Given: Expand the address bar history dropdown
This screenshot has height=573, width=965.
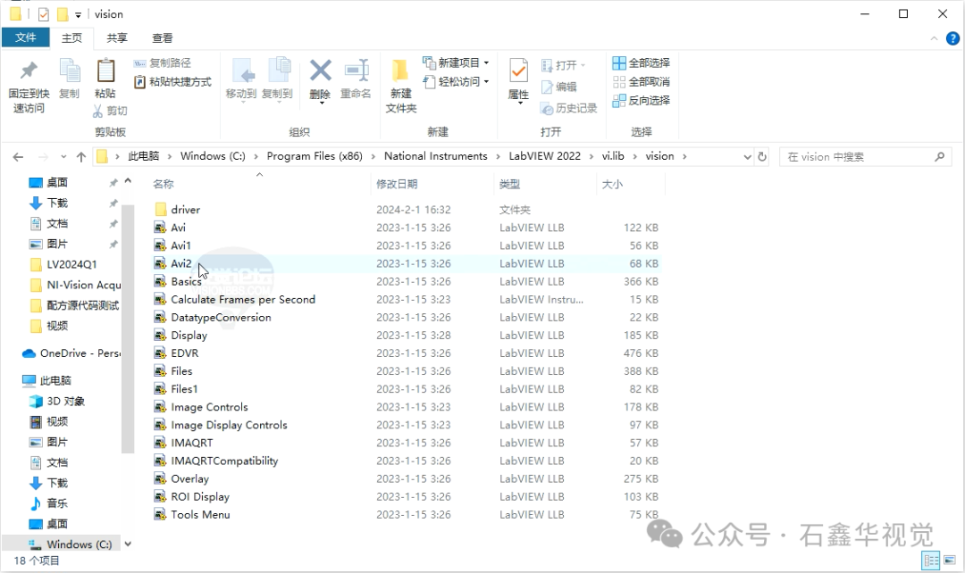Looking at the screenshot, I should 747,157.
